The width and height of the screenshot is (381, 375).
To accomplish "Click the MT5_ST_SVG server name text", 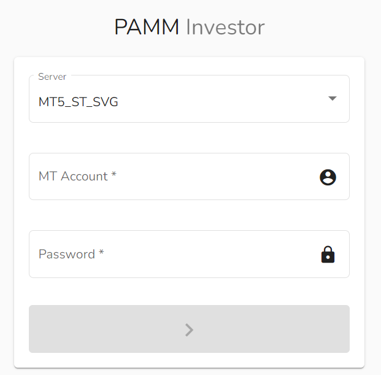I will coord(78,102).
